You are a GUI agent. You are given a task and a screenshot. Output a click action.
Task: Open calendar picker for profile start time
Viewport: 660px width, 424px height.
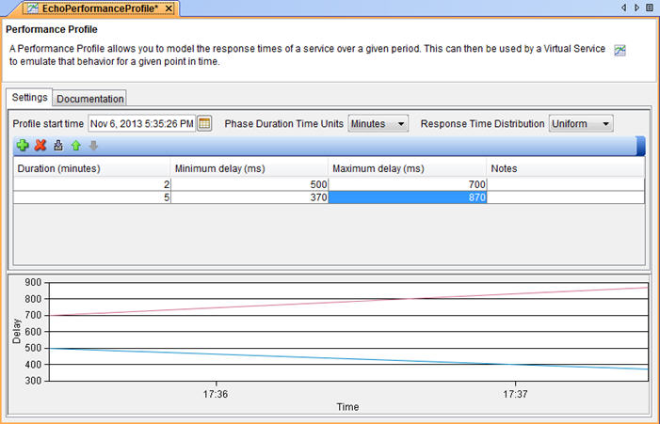[x=204, y=123]
